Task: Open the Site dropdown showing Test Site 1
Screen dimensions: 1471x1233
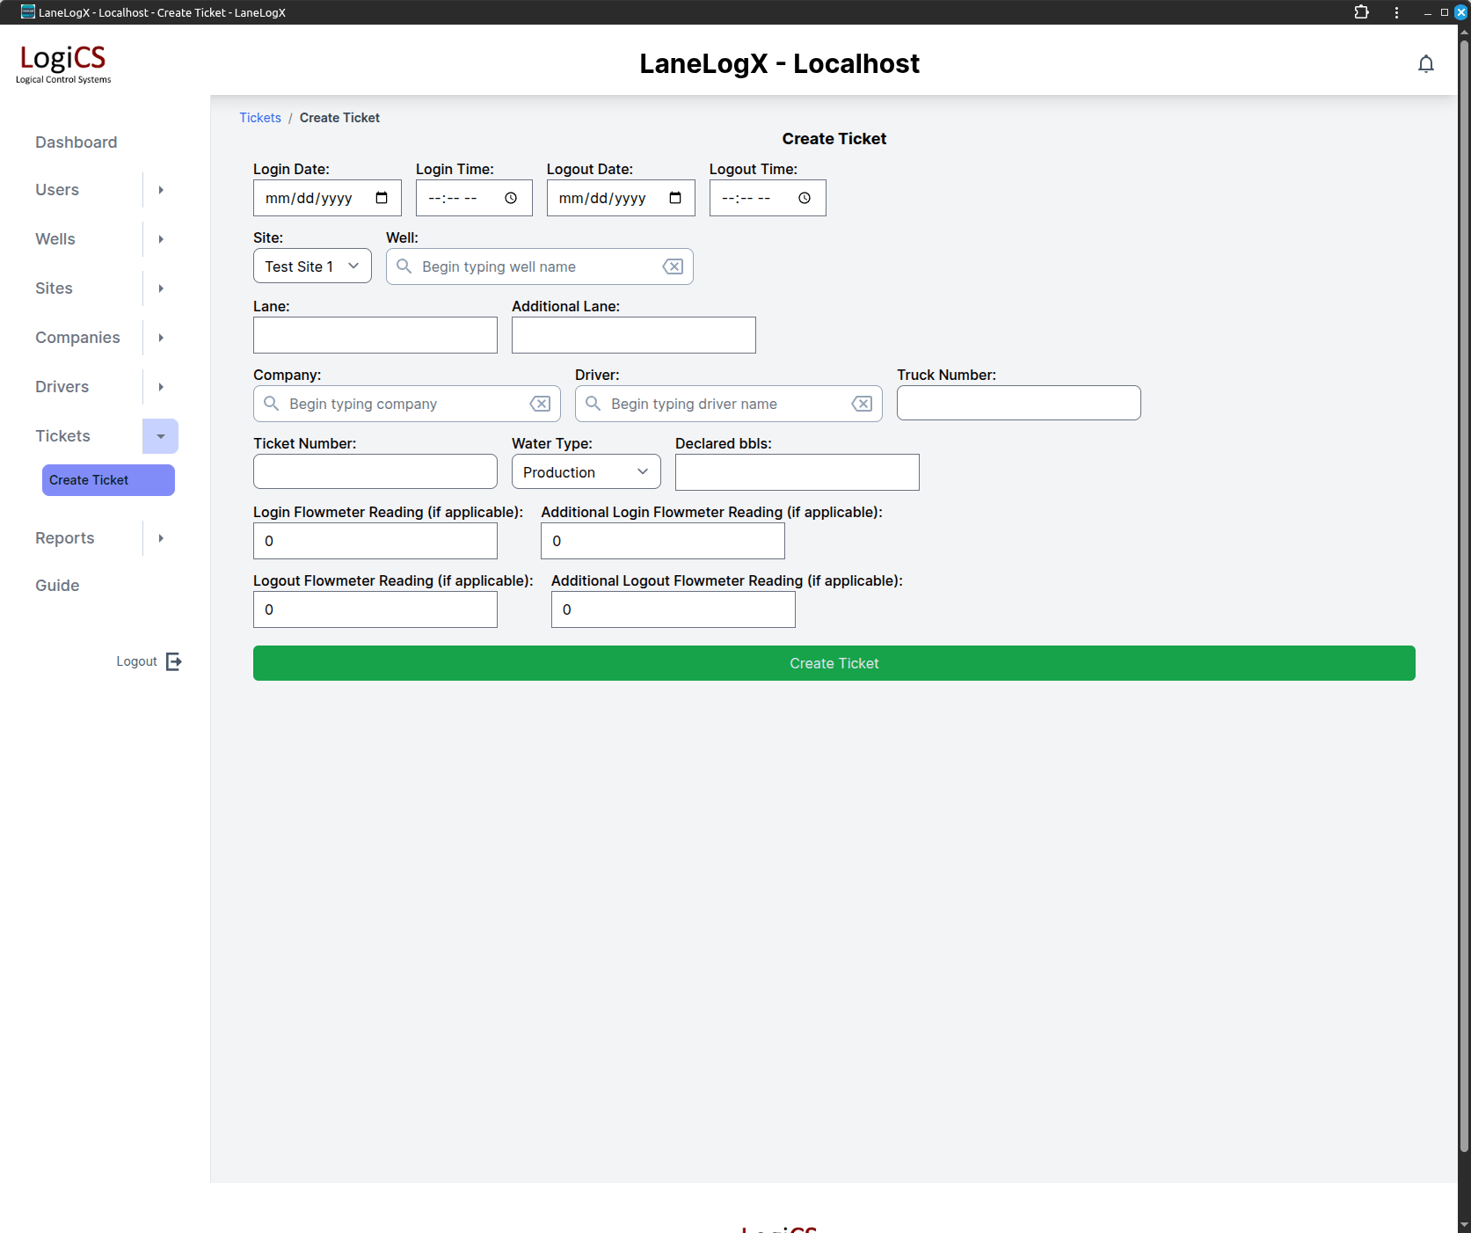Action: click(x=312, y=266)
